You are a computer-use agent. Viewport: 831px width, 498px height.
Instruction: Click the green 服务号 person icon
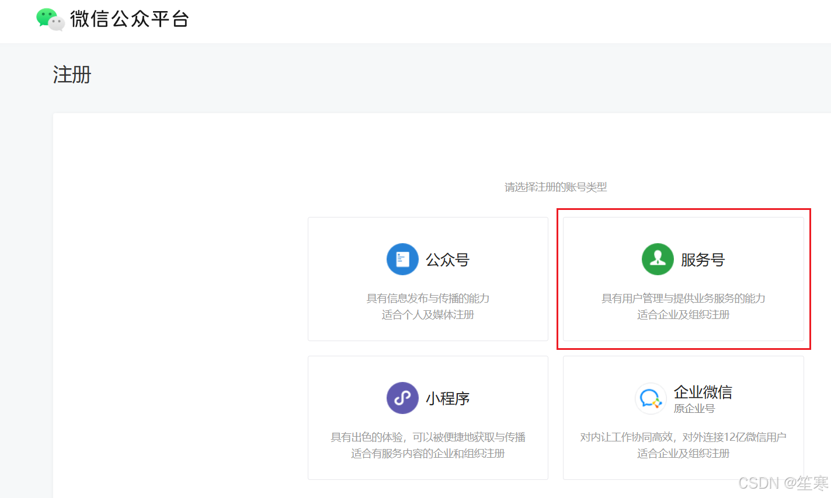[658, 259]
